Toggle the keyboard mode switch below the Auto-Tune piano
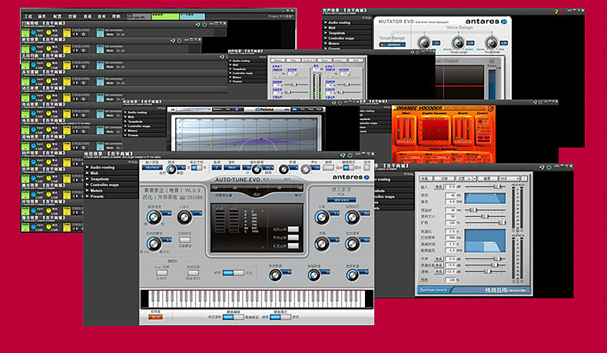Screen dimensions: 607x353 (x=280, y=317)
